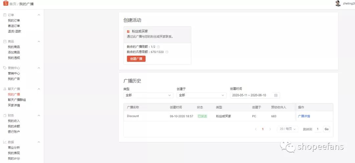Viewport: 355px width, 163px height.
Task: Collapse the 商品 sidebar section
Action: [x=39, y=42]
